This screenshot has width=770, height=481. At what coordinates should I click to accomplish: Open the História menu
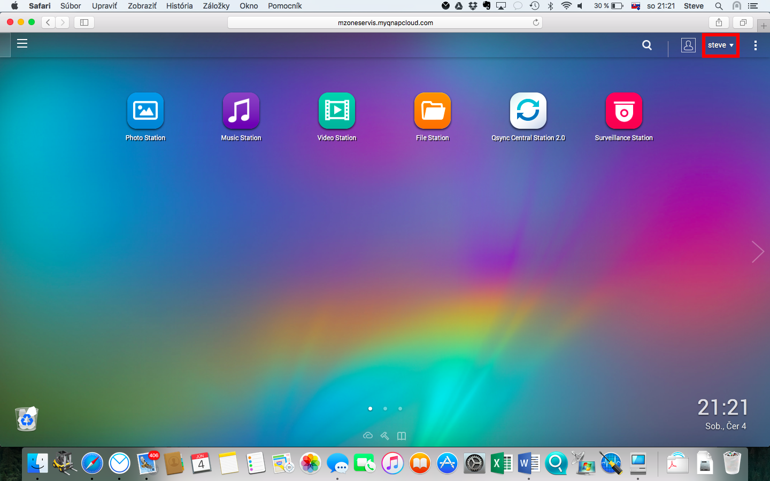tap(179, 6)
